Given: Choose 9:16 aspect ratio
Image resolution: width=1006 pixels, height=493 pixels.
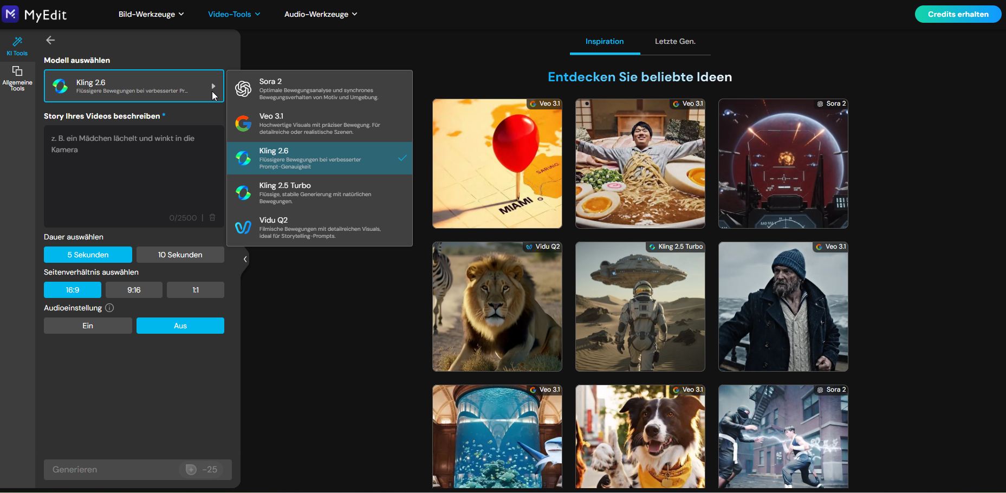Looking at the screenshot, I should click(134, 290).
